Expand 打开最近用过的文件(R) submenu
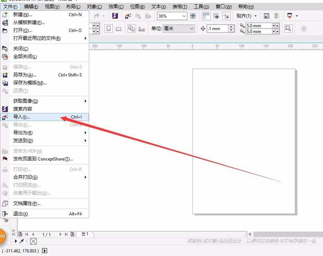 [x=45, y=38]
